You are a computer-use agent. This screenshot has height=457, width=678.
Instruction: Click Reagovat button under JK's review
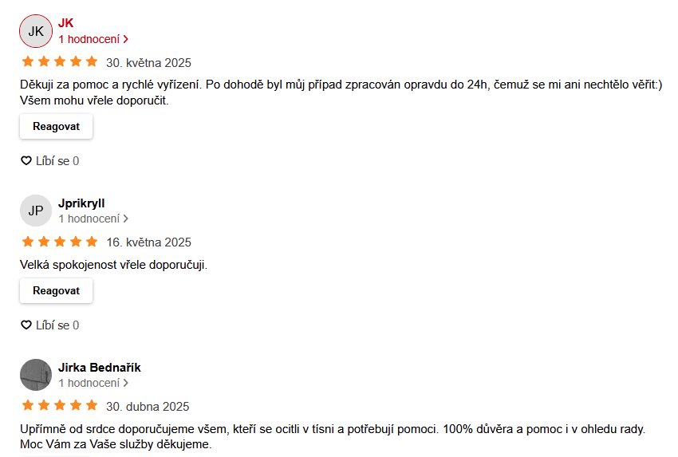point(56,127)
